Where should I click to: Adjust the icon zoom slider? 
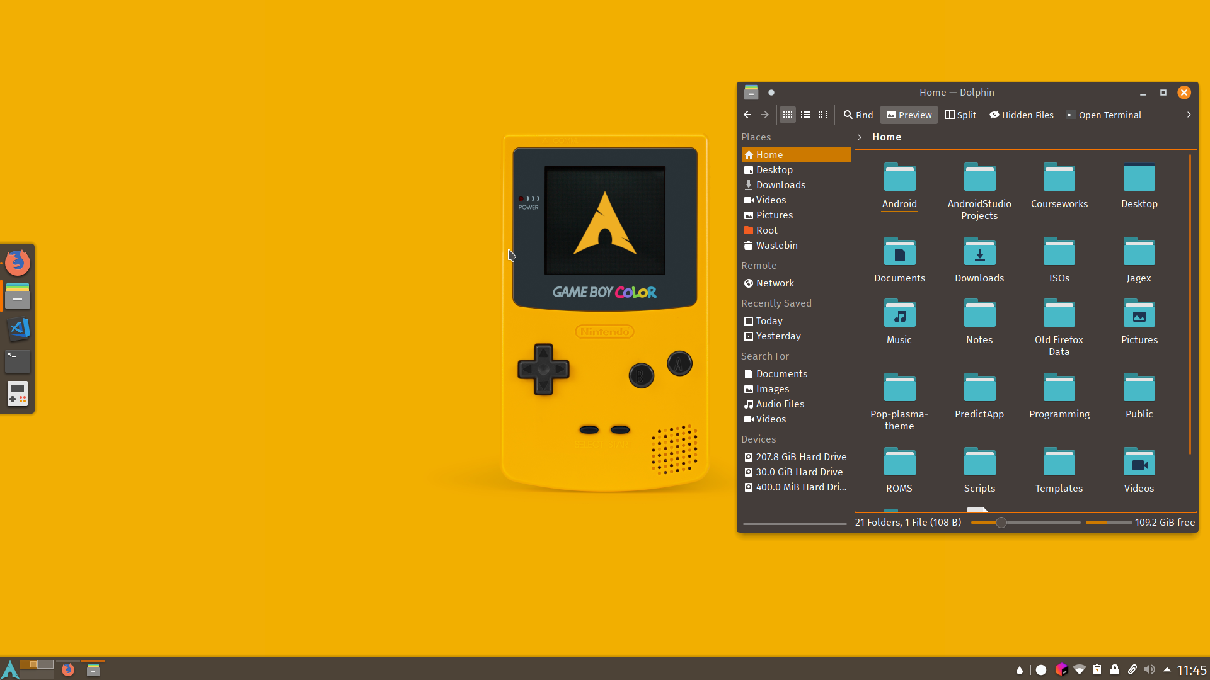[x=1001, y=523]
